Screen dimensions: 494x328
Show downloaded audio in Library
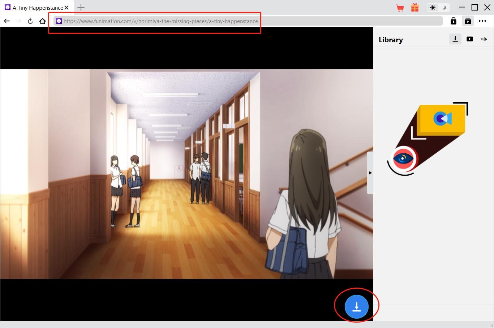tap(484, 39)
